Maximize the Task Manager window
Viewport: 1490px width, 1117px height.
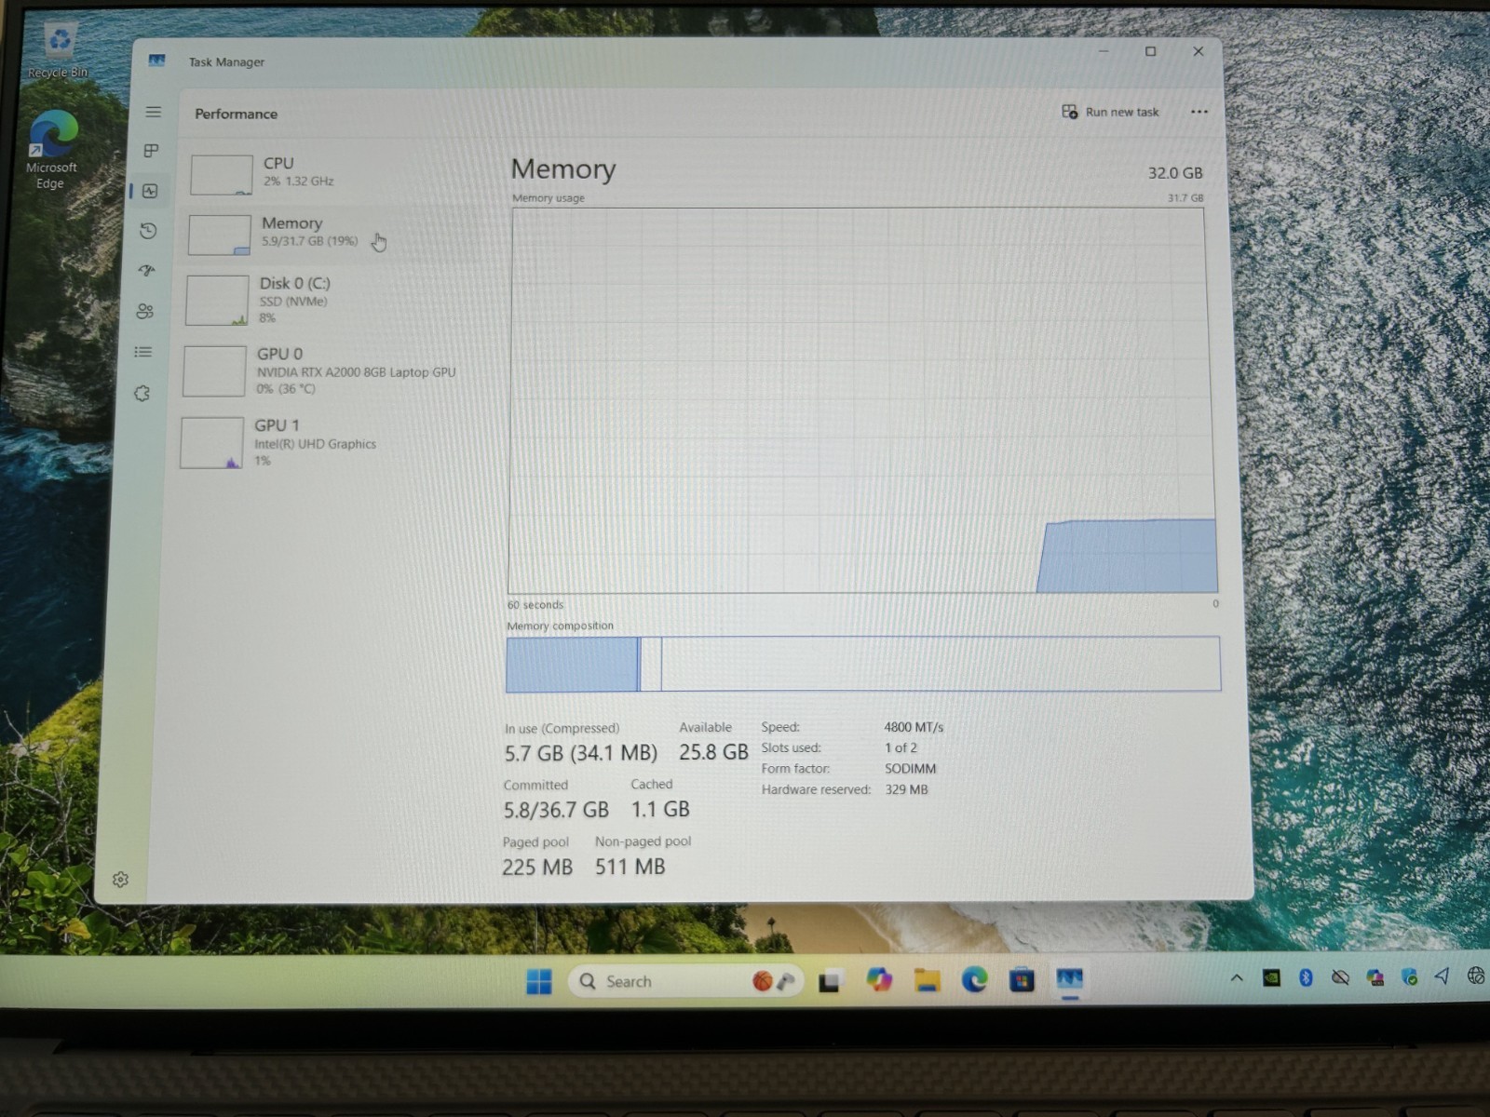pos(1150,51)
